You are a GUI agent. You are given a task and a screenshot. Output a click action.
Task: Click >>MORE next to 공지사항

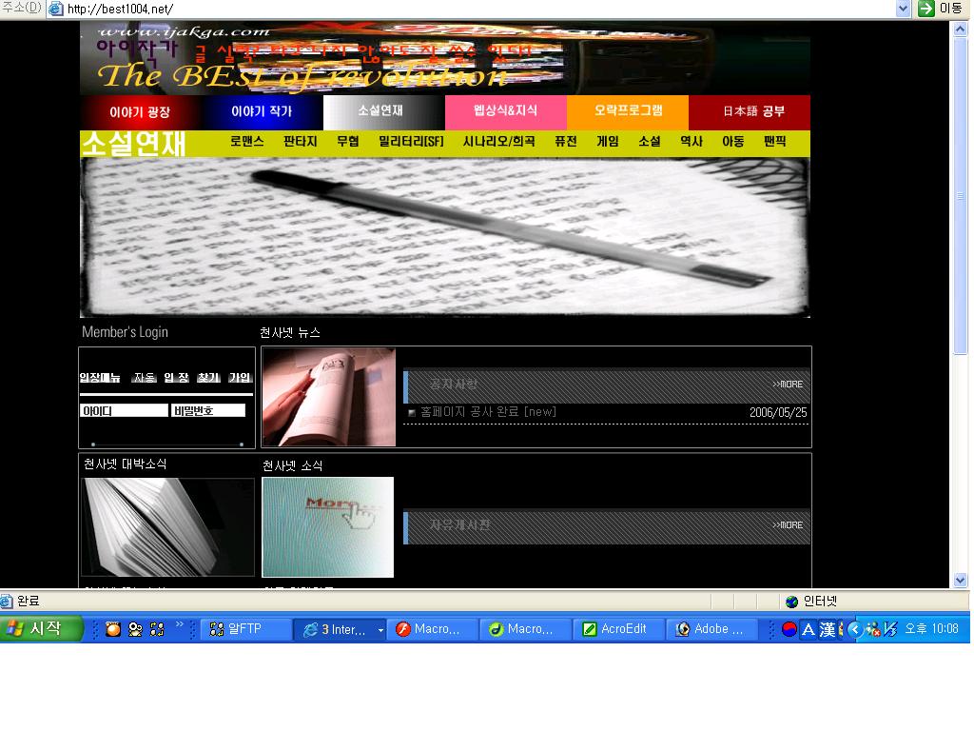[x=788, y=385]
